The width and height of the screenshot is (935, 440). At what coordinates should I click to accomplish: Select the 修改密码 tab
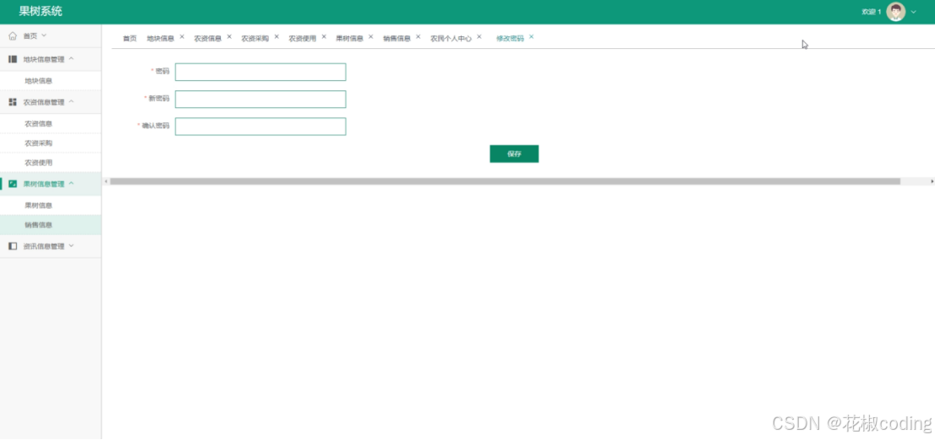(510, 38)
